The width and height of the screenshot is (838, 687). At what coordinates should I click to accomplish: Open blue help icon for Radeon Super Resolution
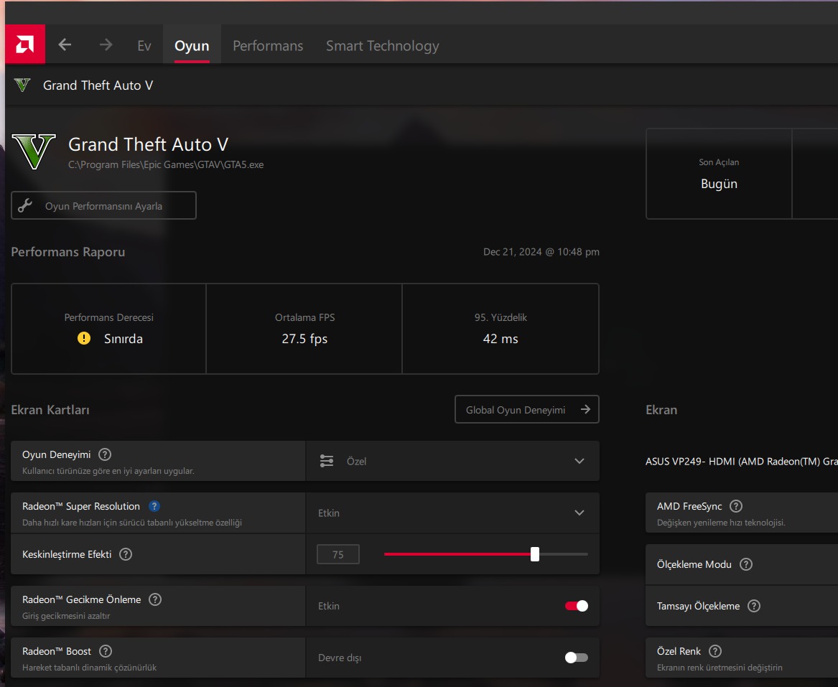click(x=154, y=506)
